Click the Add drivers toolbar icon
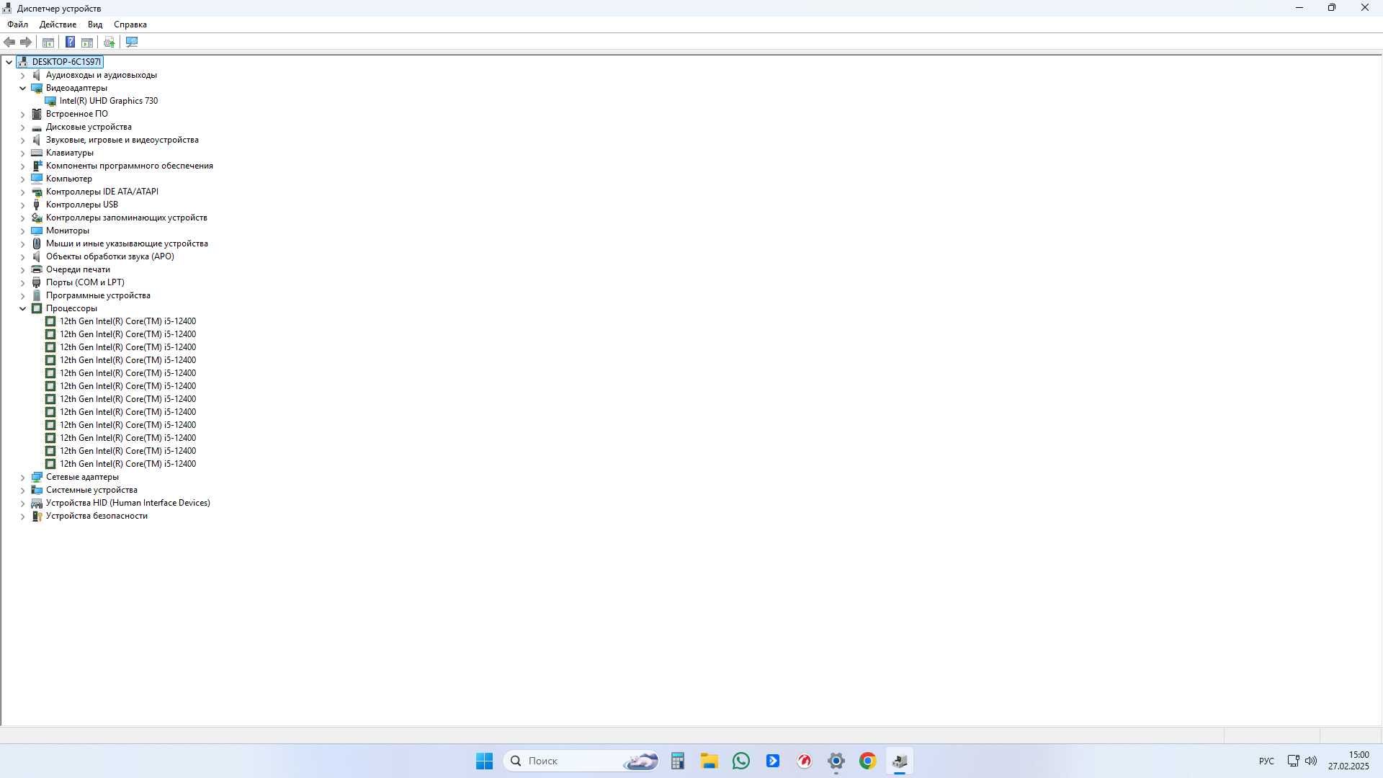 [x=109, y=42]
